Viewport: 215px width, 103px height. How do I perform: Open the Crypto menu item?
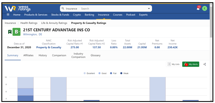(x=77, y=15)
